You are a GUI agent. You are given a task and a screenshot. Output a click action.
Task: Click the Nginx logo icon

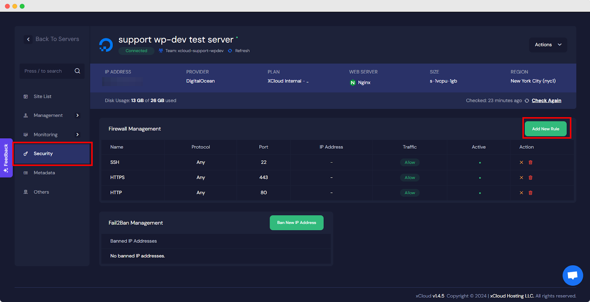click(353, 82)
